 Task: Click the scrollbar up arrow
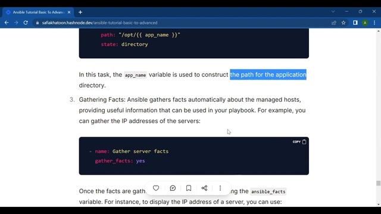[379, 31]
